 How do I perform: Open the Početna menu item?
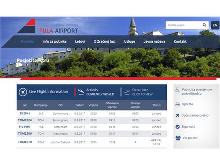27,41
